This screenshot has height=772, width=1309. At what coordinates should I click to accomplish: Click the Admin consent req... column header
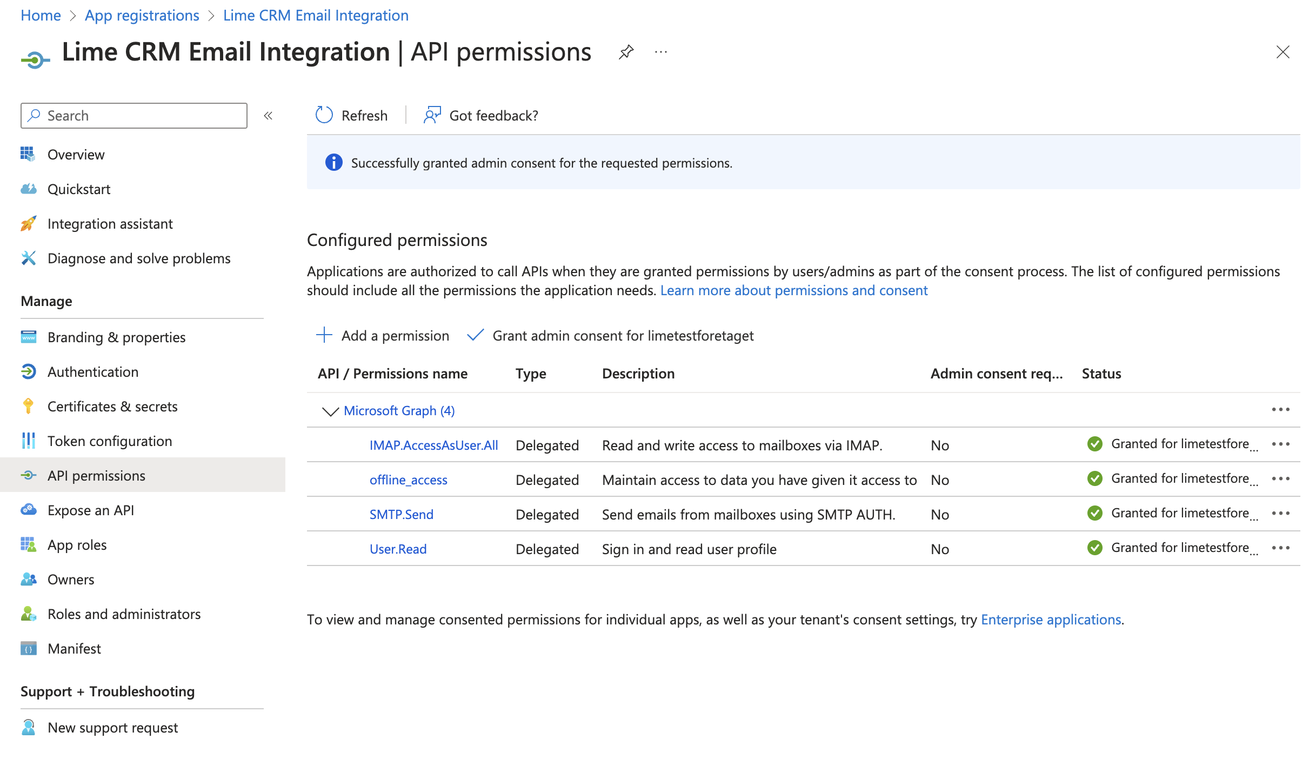997,374
